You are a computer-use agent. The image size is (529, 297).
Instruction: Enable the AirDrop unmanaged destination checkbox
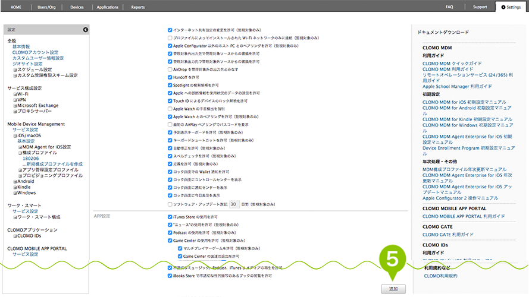click(x=170, y=69)
